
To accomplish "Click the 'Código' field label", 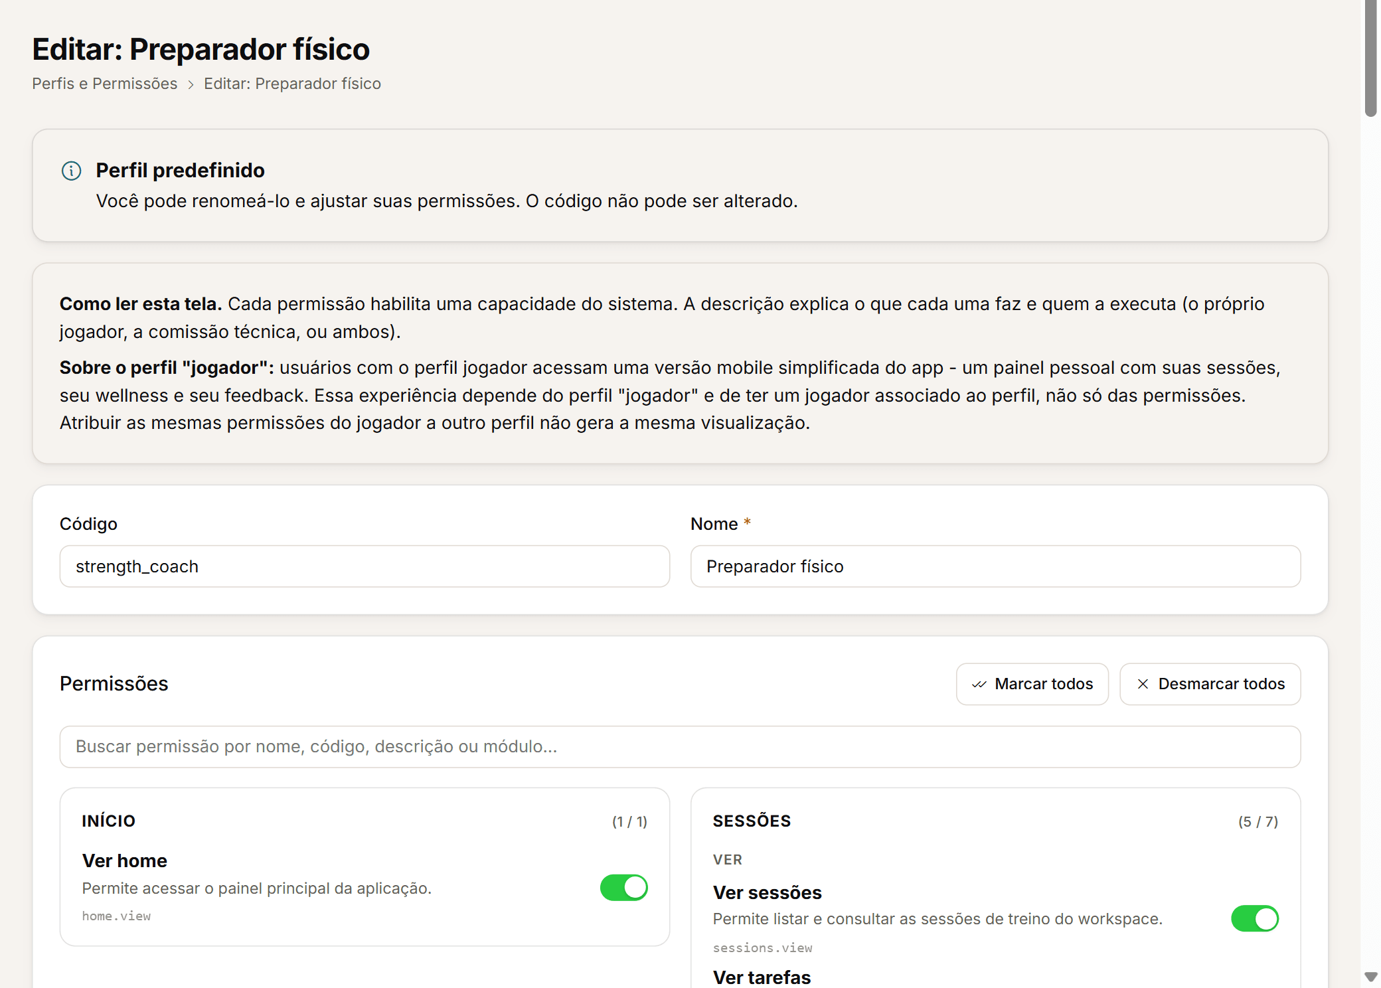I will (88, 524).
